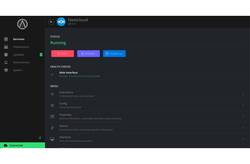Expand the Properties row chevron
This screenshot has height=164, width=250.
coord(243,116)
